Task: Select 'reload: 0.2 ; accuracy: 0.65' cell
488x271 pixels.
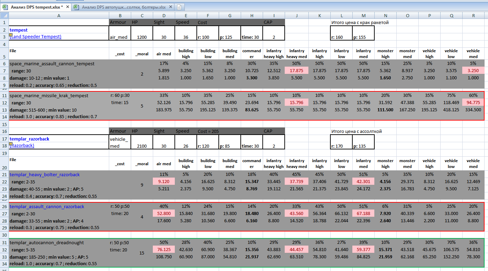Action: tap(59, 85)
